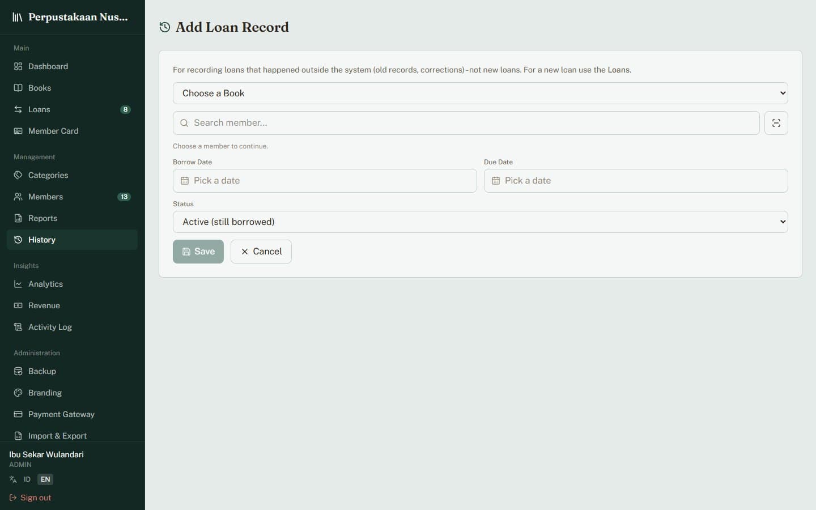Click the Reports document icon
Screen dimensions: 816x510
[18, 218]
